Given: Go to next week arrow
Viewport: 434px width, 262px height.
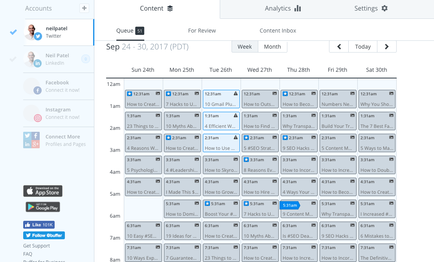Looking at the screenshot, I should tap(387, 47).
